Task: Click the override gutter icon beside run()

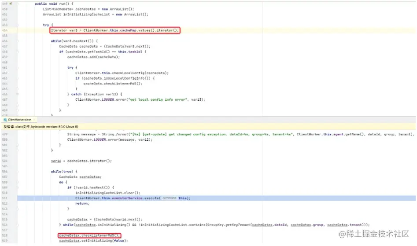Action: (x=11, y=4)
